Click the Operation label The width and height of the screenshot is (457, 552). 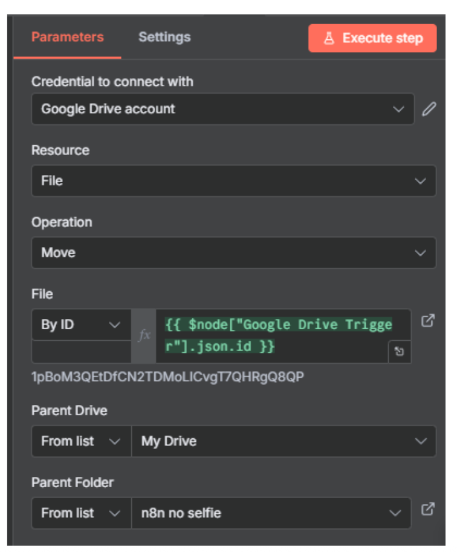coord(62,223)
